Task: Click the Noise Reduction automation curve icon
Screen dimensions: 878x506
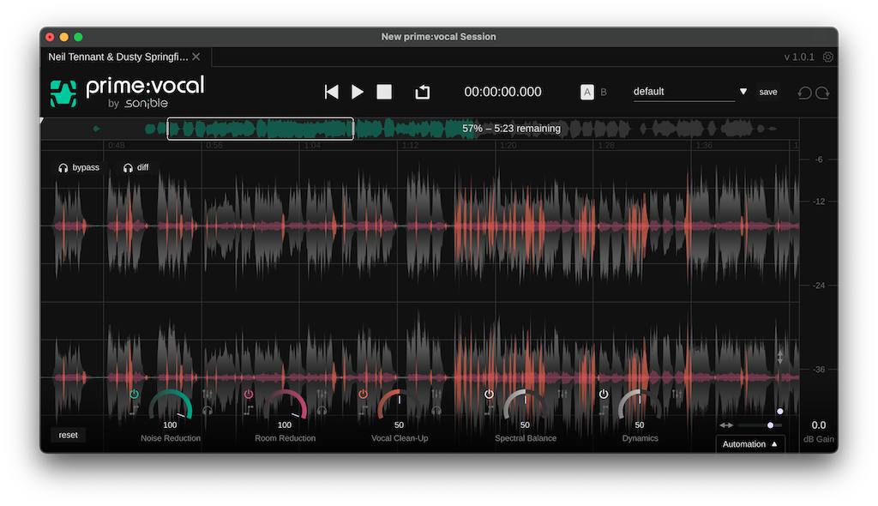Action: click(x=134, y=411)
